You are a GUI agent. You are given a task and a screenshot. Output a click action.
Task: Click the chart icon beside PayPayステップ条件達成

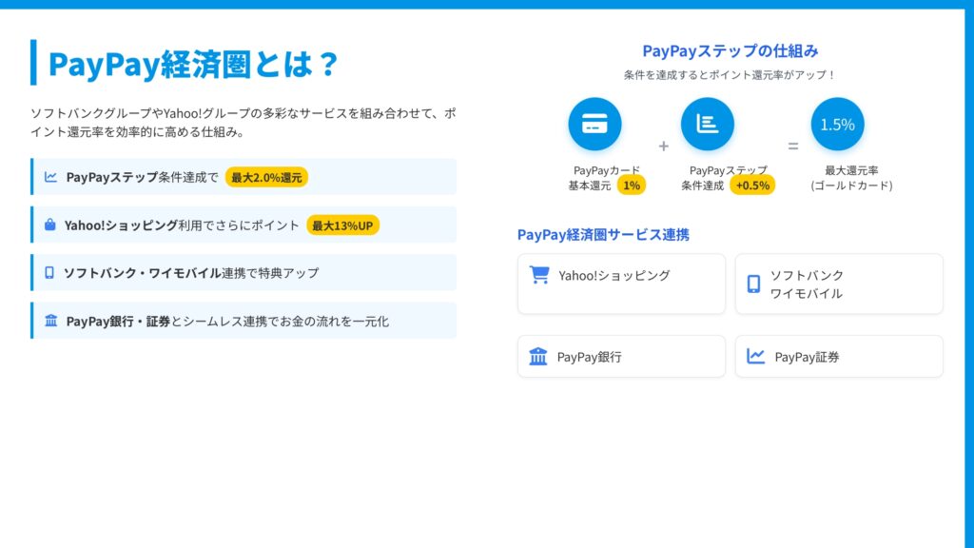pyautogui.click(x=50, y=177)
